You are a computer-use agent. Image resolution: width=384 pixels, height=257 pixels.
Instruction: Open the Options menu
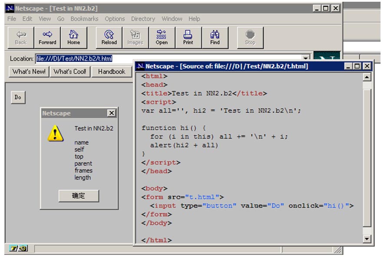click(x=115, y=19)
